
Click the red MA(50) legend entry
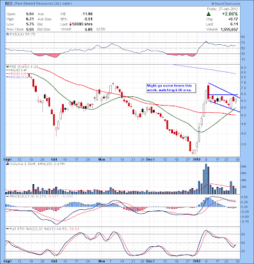17,73
